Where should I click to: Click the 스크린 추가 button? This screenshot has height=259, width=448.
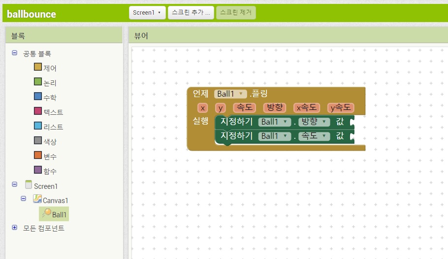[191, 13]
